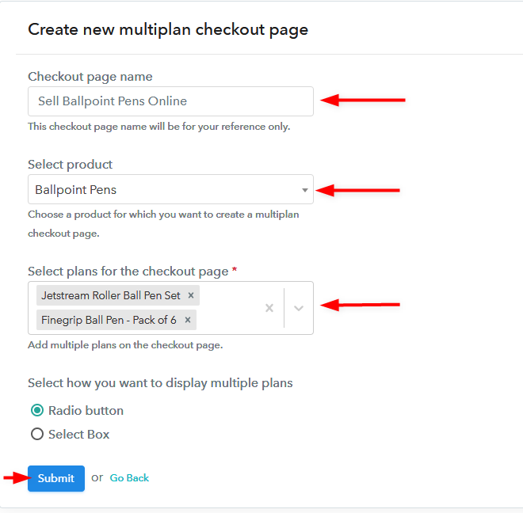This screenshot has height=513, width=523.
Task: Choose the Select Box display option
Action: pos(37,434)
